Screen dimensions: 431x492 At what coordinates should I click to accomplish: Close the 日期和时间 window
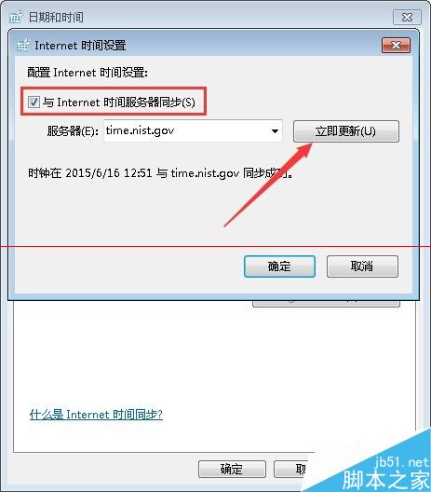click(407, 17)
